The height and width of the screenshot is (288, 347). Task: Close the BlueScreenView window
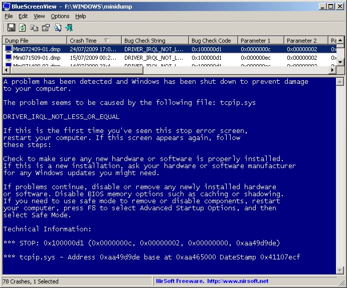point(339,6)
